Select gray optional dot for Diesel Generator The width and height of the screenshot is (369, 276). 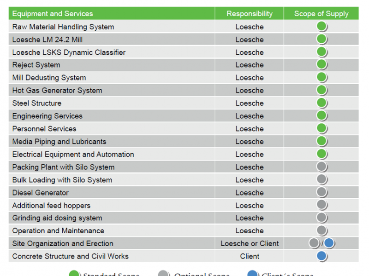click(x=321, y=192)
